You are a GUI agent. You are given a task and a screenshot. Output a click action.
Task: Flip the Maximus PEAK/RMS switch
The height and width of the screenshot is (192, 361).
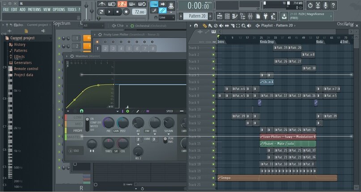(165, 140)
